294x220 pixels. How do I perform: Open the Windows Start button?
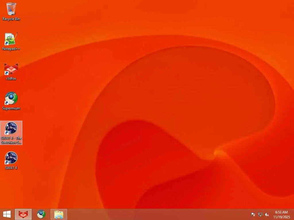tap(7, 214)
